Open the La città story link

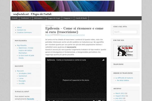(x=22, y=84)
